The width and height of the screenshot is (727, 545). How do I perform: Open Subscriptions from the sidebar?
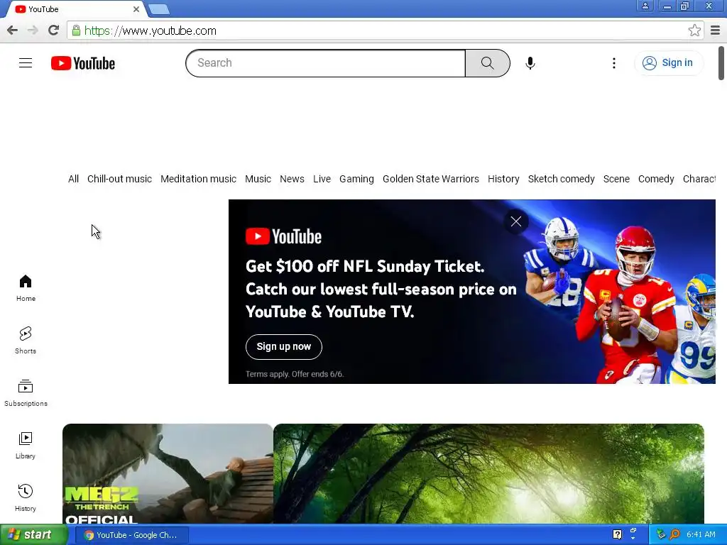(26, 393)
